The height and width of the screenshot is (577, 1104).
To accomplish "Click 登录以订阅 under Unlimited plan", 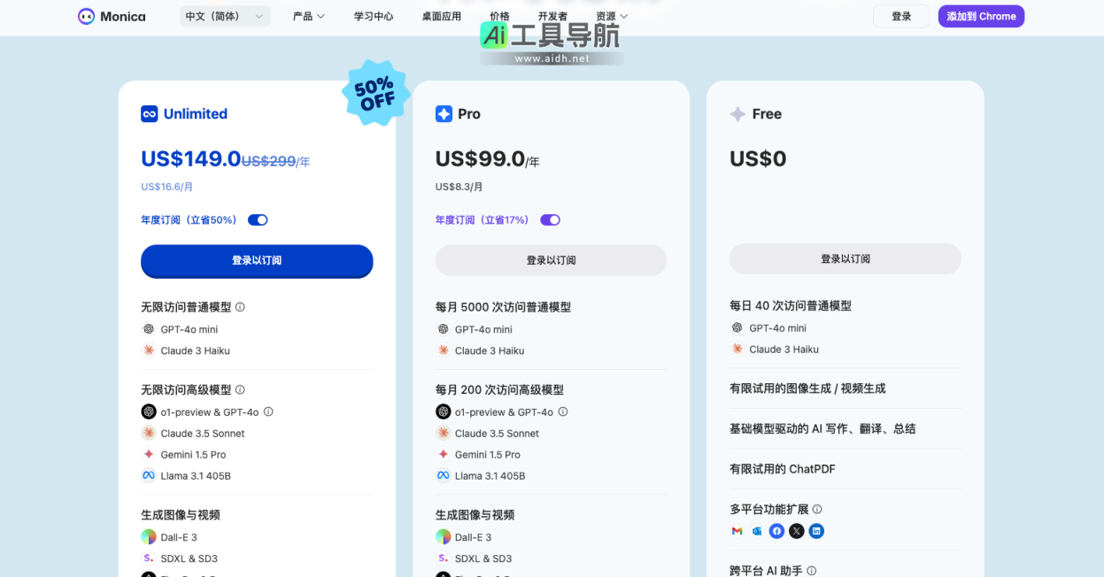I will (x=257, y=260).
